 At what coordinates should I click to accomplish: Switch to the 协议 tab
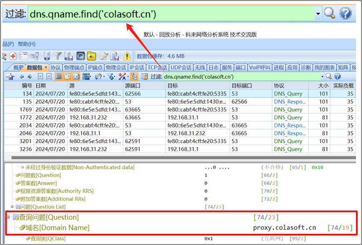55,67
